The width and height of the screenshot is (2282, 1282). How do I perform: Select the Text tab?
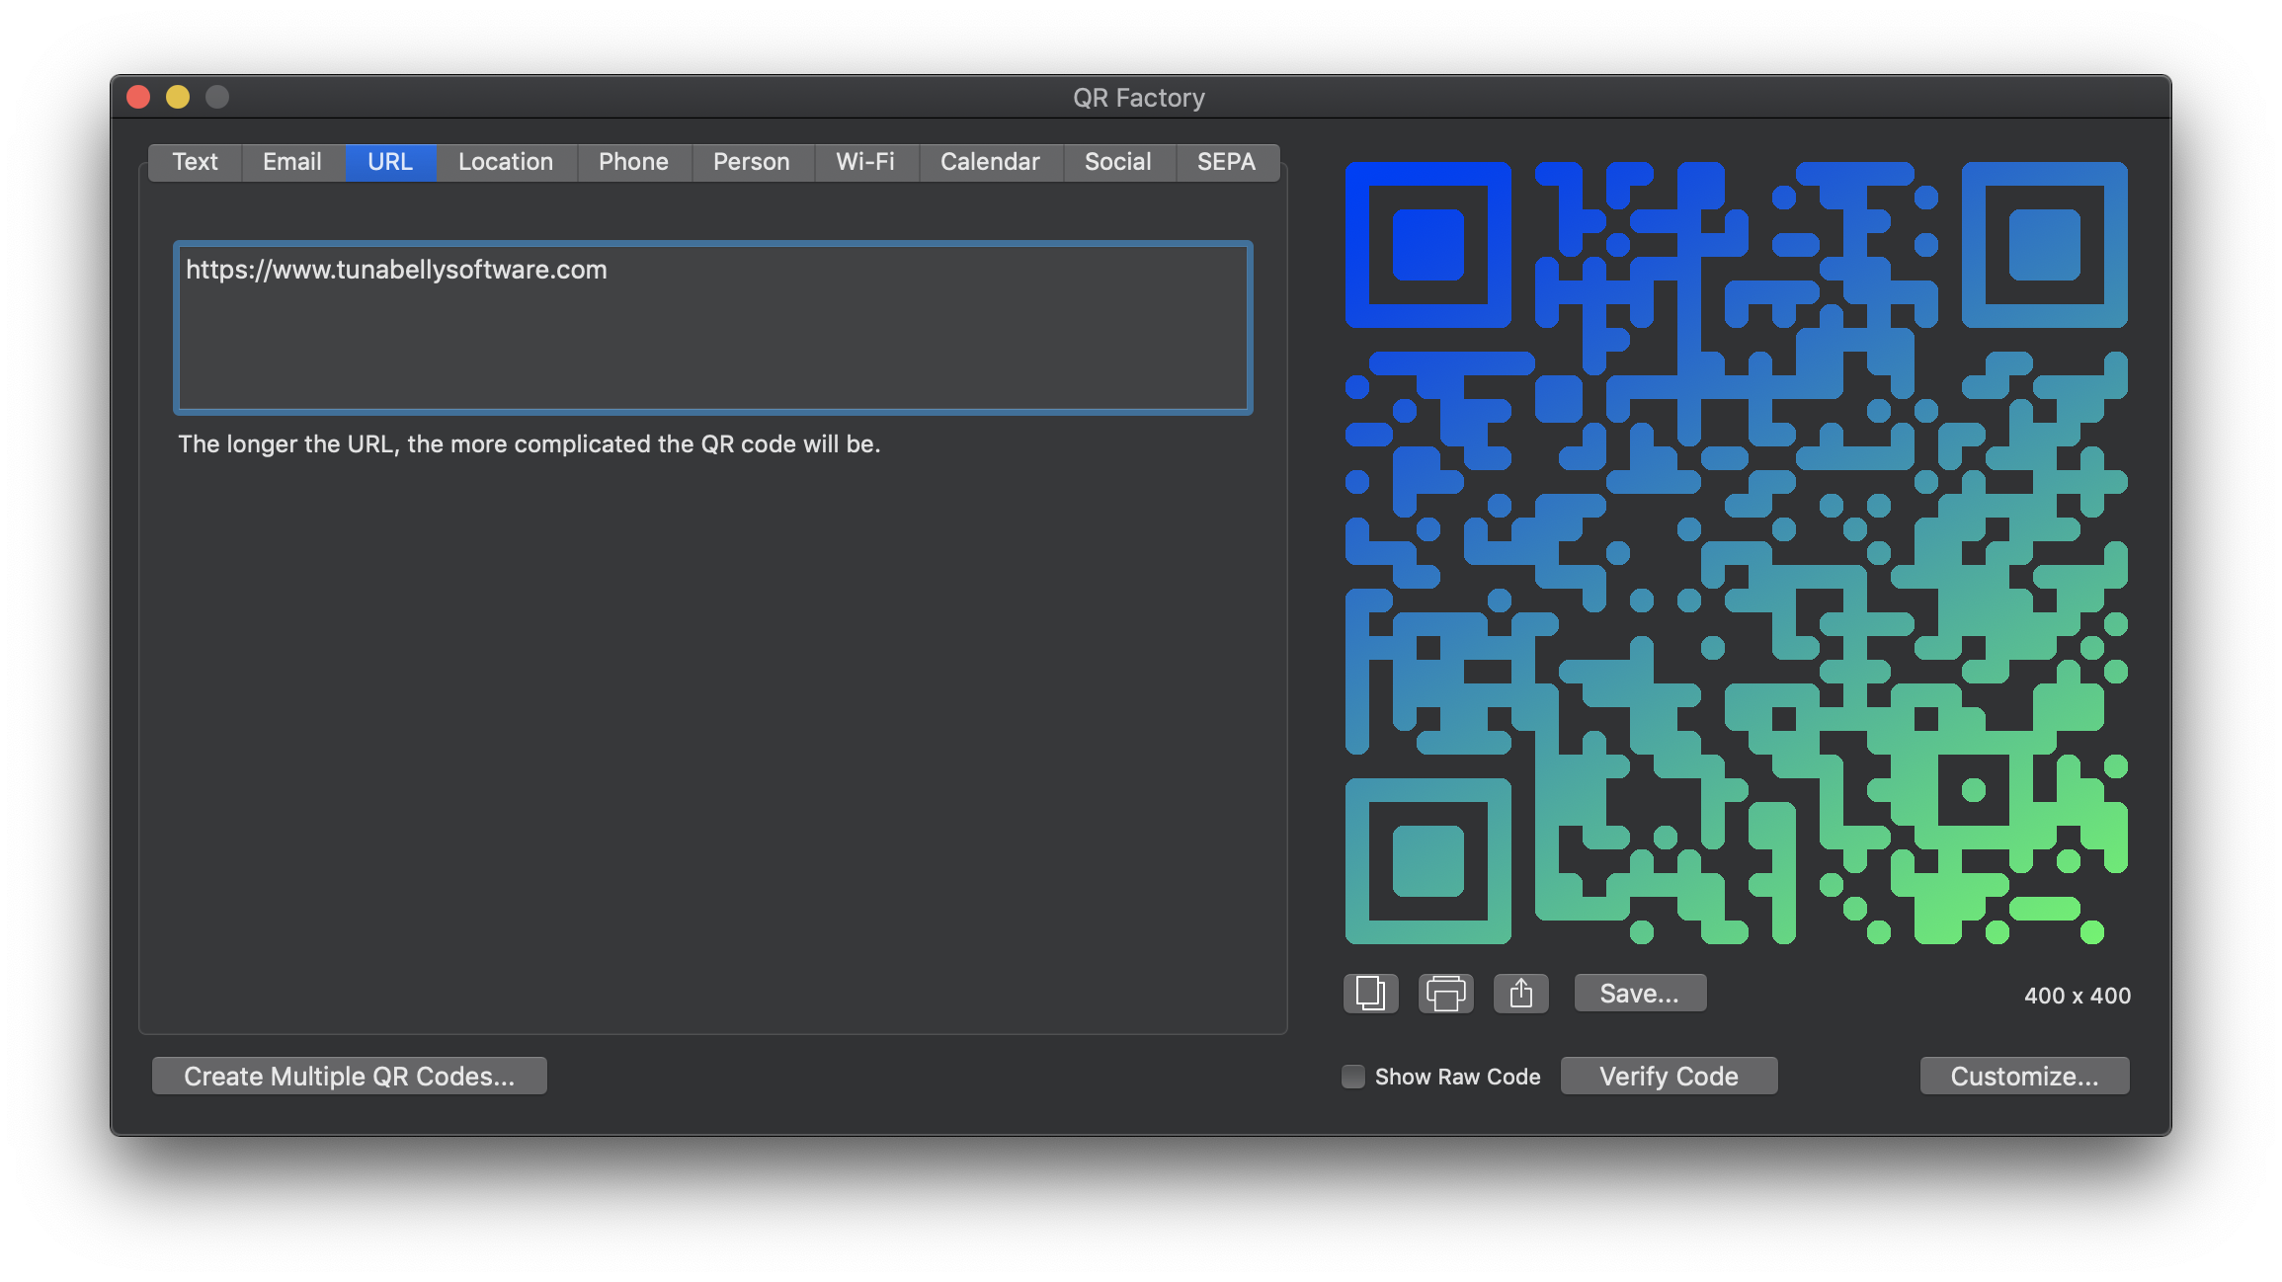tap(196, 161)
